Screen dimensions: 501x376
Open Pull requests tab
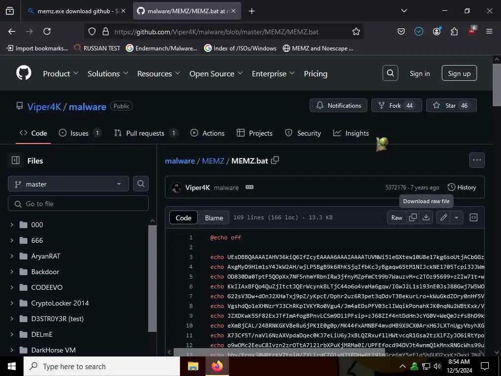pyautogui.click(x=145, y=133)
